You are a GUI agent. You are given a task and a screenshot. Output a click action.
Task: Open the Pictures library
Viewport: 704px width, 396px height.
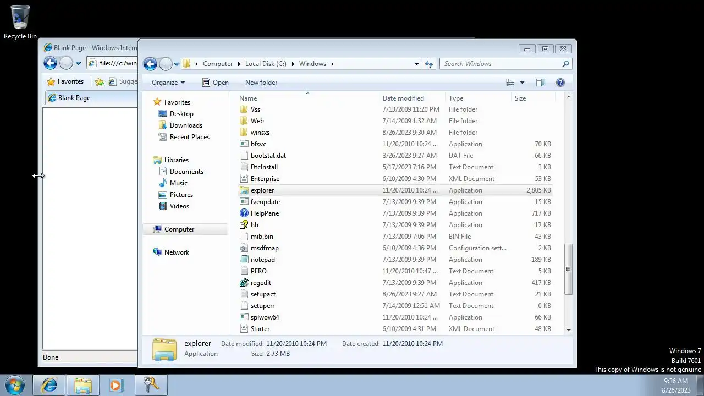[181, 195]
